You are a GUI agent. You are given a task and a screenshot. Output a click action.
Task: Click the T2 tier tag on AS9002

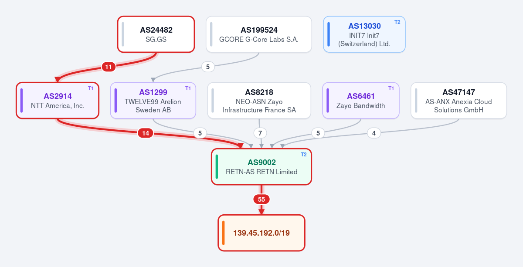[x=304, y=154]
